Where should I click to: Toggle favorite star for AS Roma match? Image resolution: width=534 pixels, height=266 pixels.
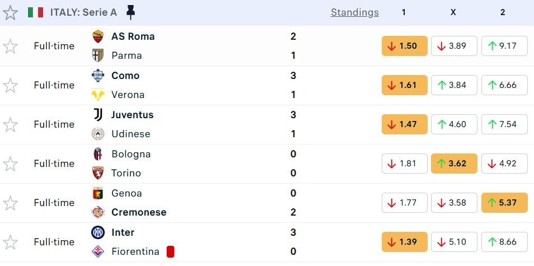click(x=10, y=46)
